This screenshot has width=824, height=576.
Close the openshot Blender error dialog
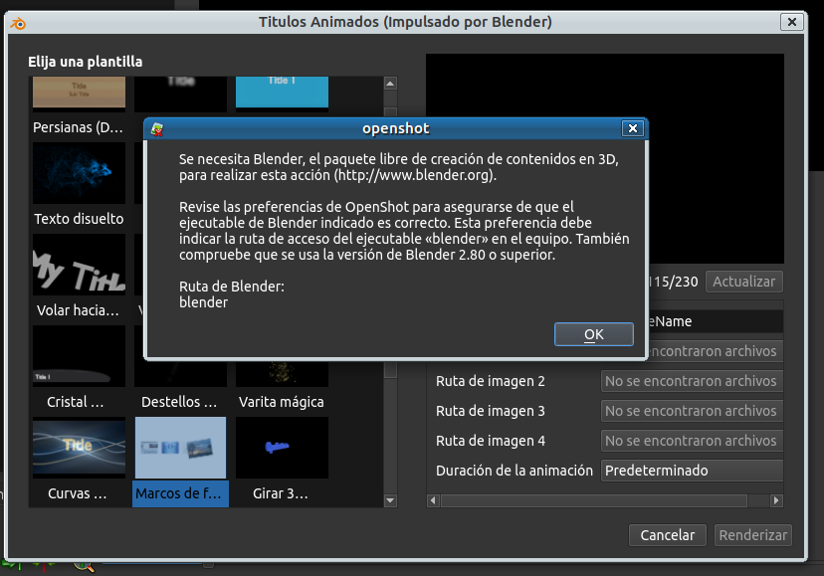(633, 128)
